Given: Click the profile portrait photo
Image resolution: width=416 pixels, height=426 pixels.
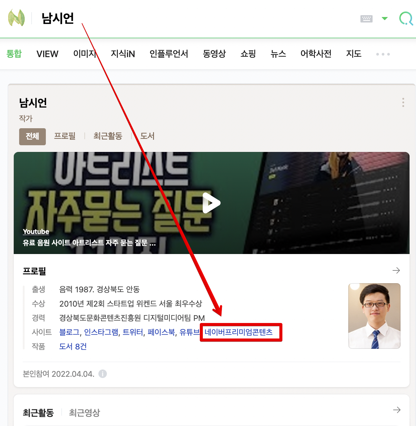Looking at the screenshot, I should click(374, 316).
